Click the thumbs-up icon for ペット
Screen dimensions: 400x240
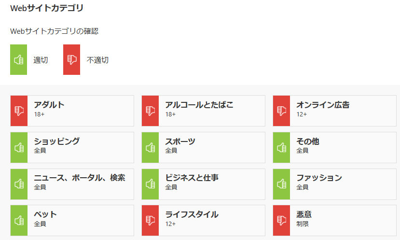click(19, 220)
